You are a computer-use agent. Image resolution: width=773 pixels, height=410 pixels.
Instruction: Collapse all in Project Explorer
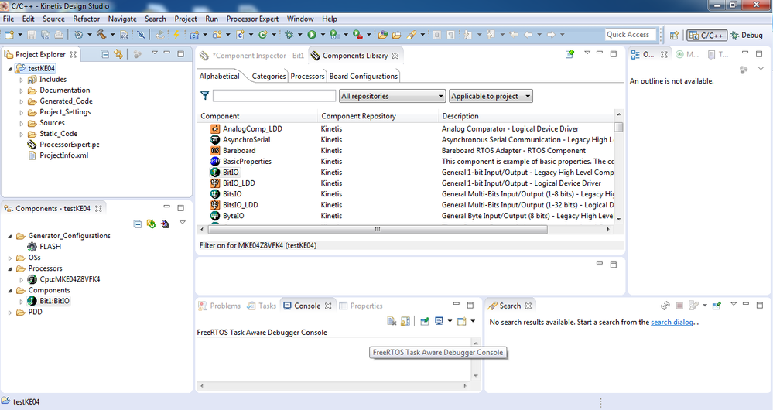tap(105, 54)
